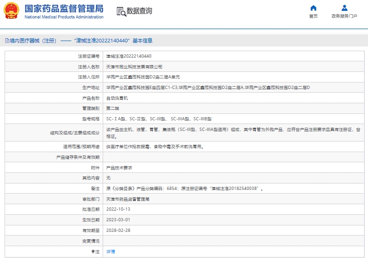Click 国家药品监督管理局 title text
This screenshot has width=368, height=260.
[x=64, y=8]
